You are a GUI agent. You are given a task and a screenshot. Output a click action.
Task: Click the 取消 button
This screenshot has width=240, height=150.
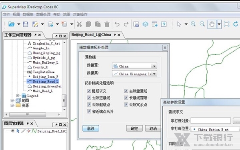[x=153, y=129]
